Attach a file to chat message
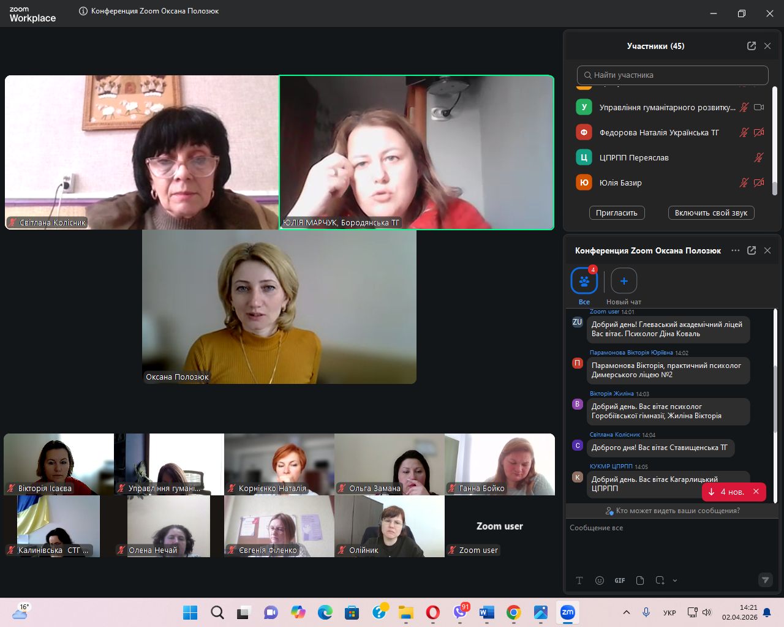 640,580
